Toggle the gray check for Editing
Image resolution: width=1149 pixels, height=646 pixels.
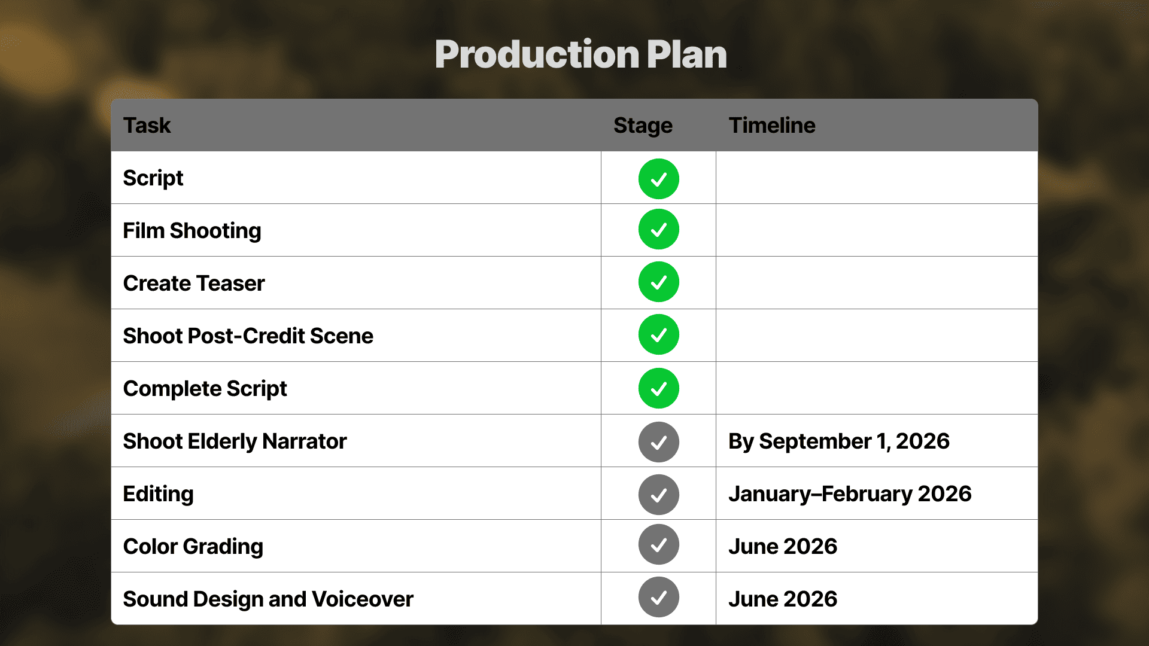pos(658,495)
